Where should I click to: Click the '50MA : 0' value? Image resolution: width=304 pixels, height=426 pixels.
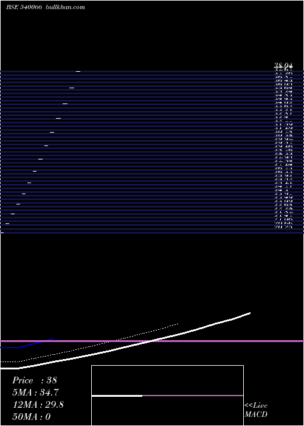pyautogui.click(x=32, y=417)
